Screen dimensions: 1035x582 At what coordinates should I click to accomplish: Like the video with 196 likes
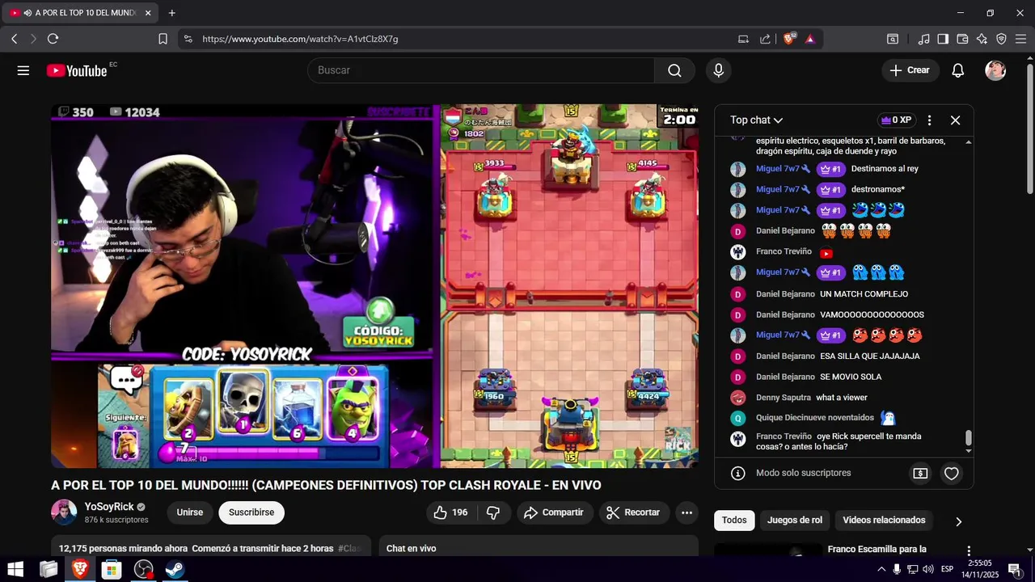coord(450,512)
